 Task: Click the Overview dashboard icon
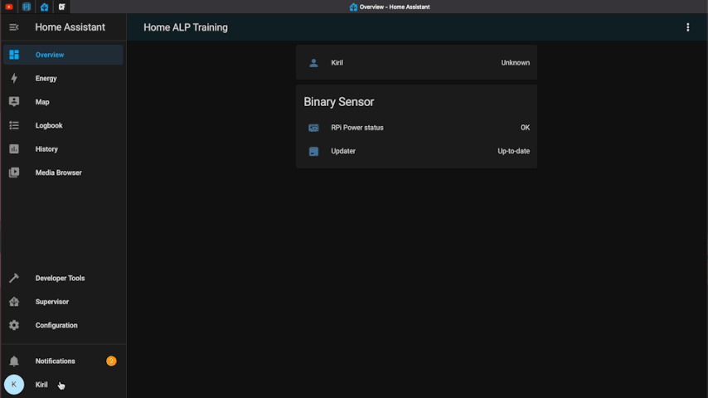coord(14,55)
